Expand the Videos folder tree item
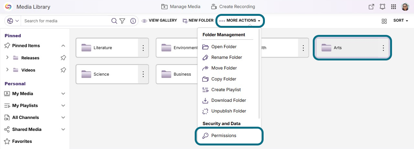414x149 pixels. point(7,69)
